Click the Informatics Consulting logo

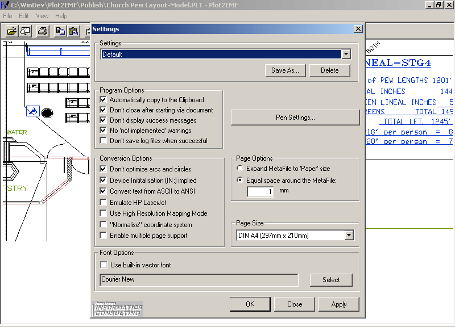point(117,309)
